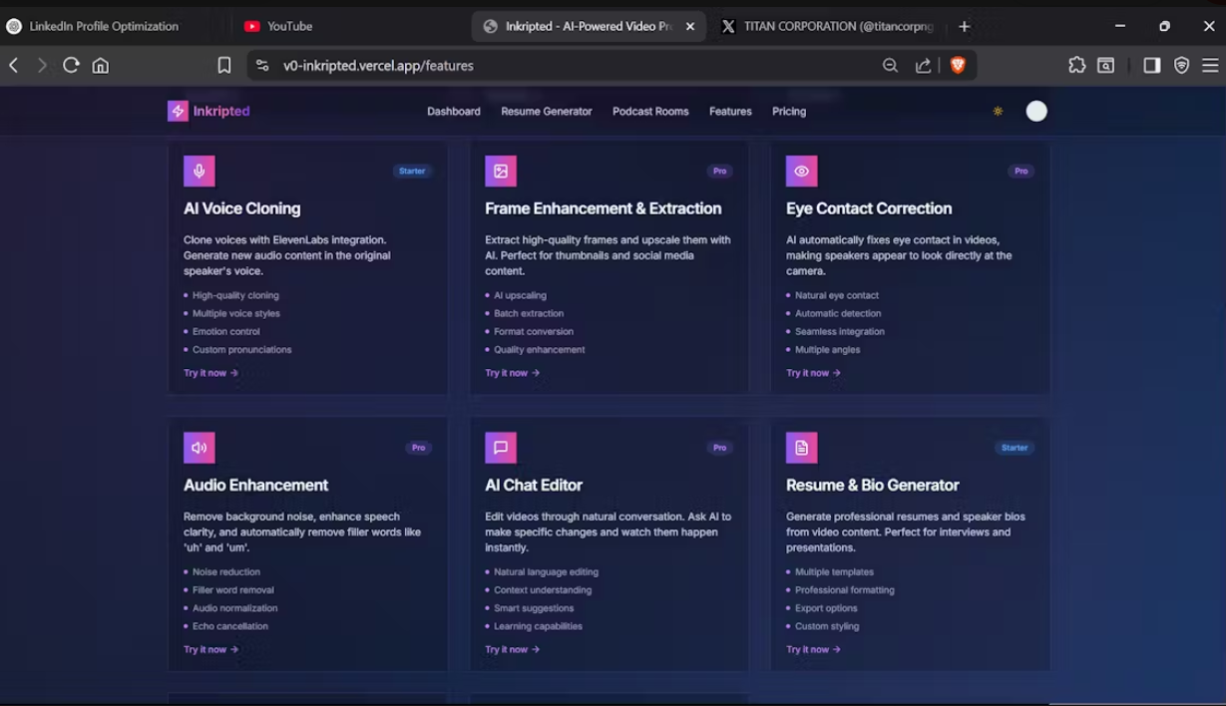
Task: Click the 'Echo cancellation' bullet text
Action: tap(230, 626)
